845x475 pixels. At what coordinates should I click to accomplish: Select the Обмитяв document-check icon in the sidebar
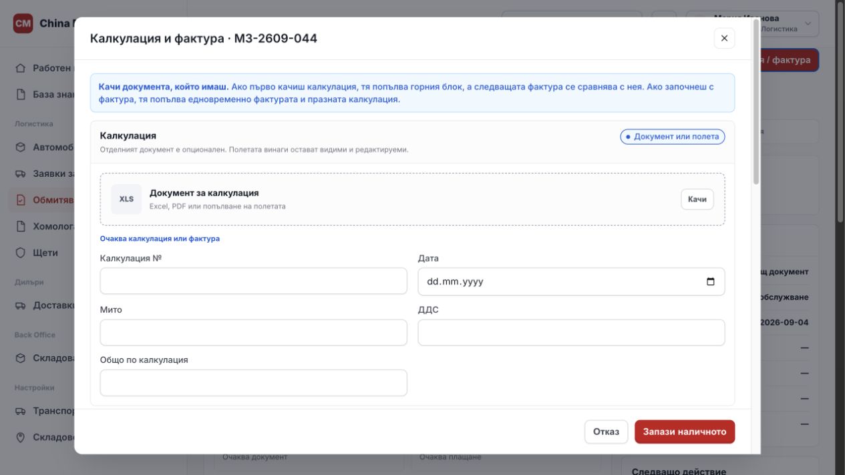click(21, 200)
